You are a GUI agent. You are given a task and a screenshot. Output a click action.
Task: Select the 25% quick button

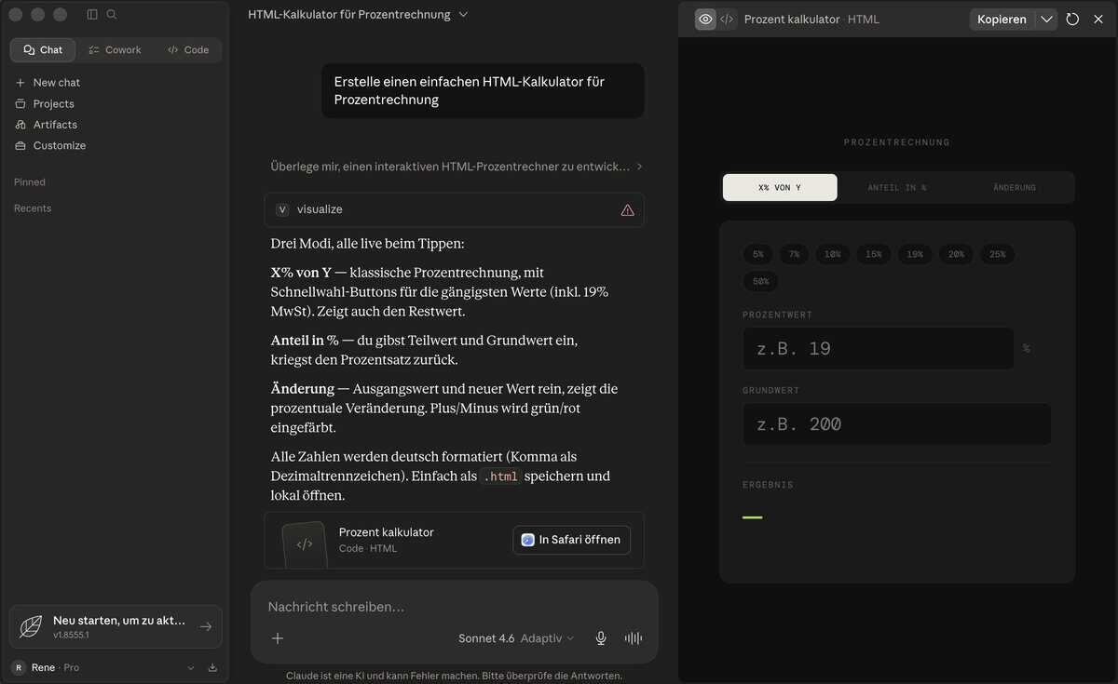pos(998,254)
